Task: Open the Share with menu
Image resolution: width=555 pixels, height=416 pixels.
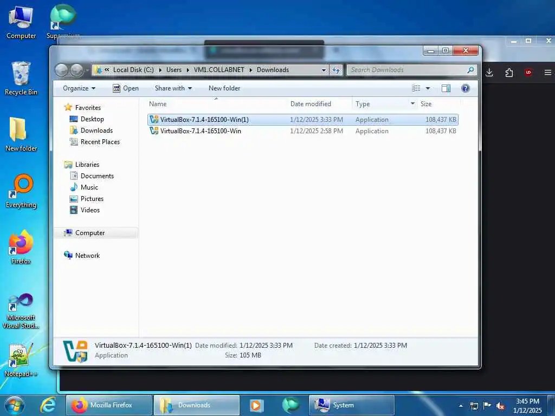Action: [173, 88]
